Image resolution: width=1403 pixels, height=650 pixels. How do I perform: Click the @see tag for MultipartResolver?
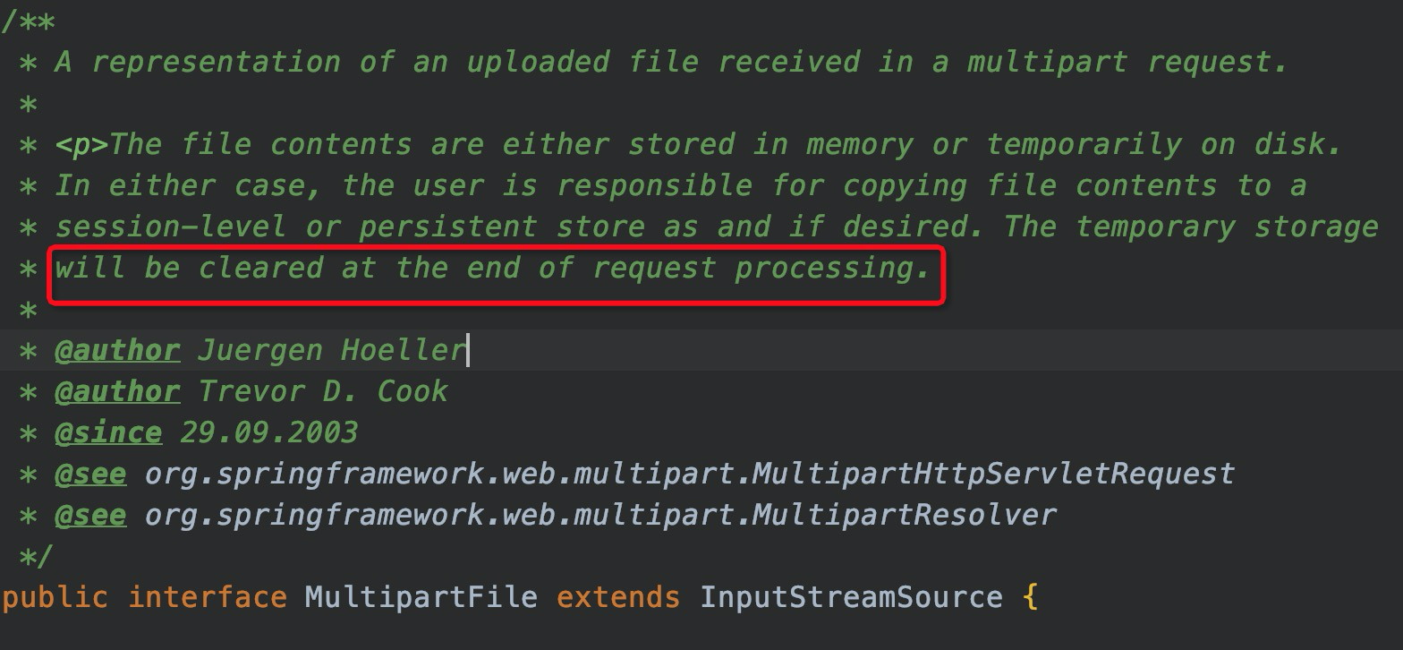pyautogui.click(x=90, y=515)
